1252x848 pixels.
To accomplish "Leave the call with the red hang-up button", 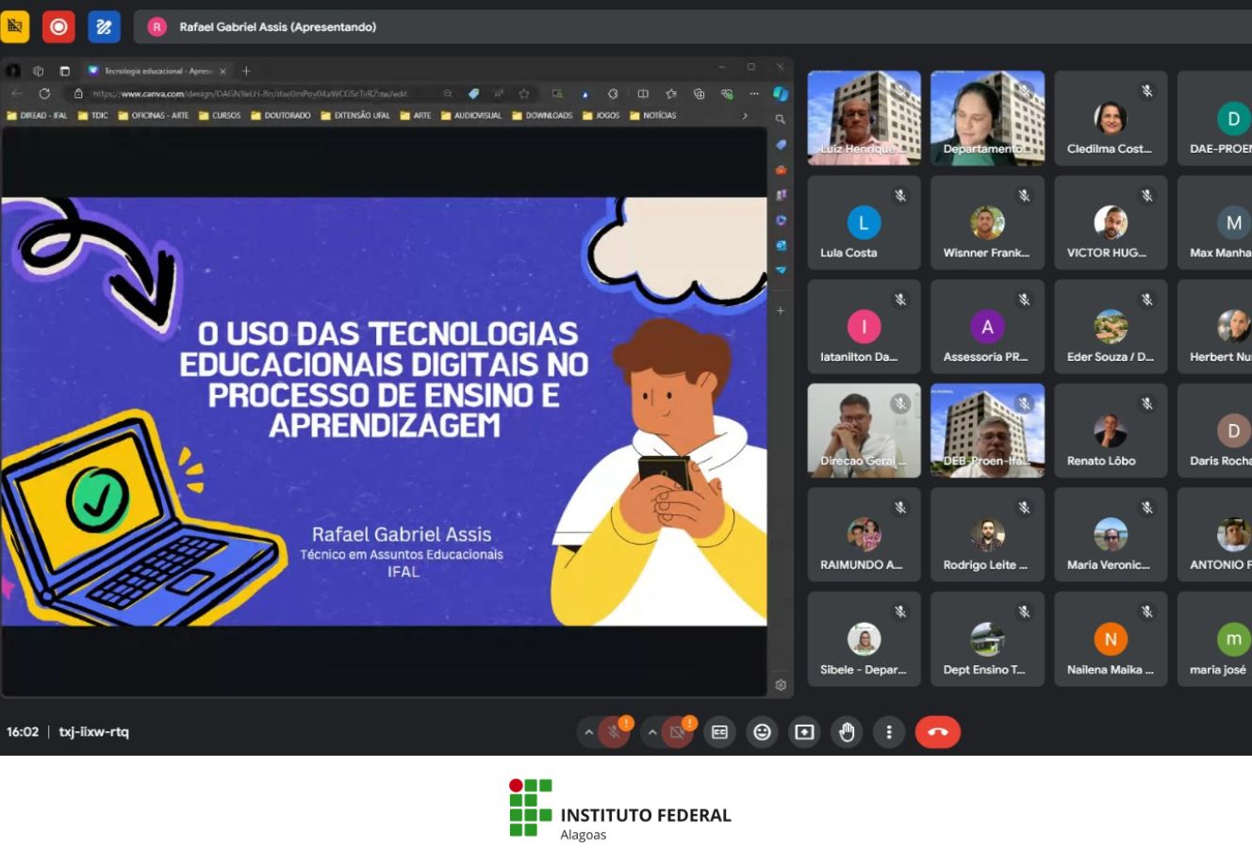I will 938,731.
